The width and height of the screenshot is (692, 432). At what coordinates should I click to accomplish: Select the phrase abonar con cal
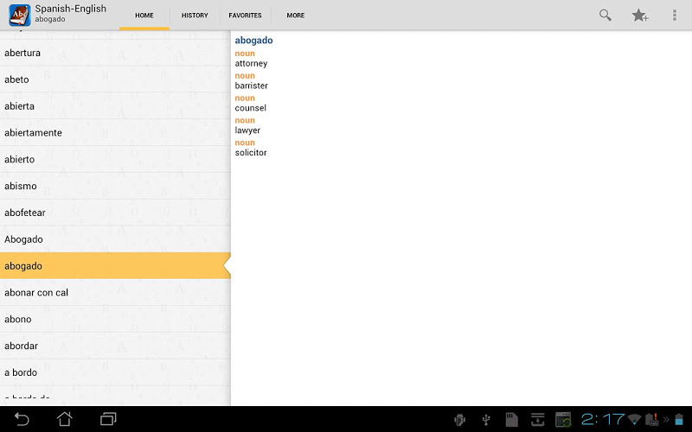115,293
